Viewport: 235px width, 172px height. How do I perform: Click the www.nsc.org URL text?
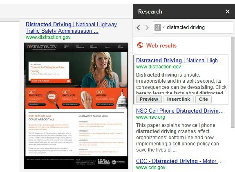pyautogui.click(x=150, y=117)
